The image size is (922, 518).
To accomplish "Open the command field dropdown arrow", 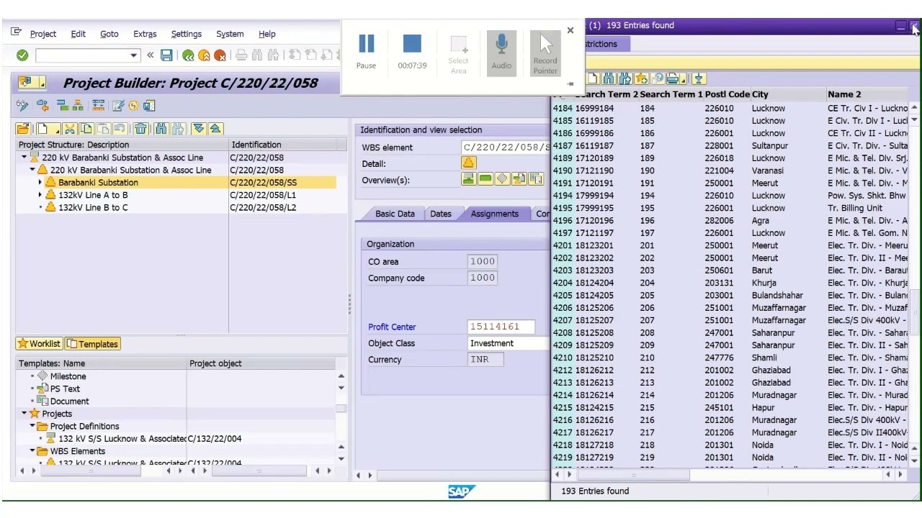I will (x=133, y=55).
